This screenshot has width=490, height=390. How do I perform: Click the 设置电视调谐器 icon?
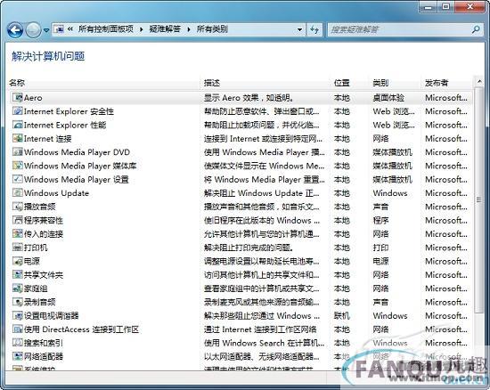pyautogui.click(x=17, y=315)
